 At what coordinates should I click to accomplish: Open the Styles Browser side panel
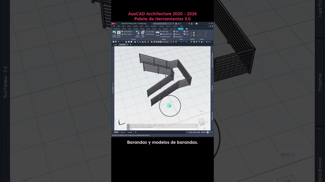coord(212,117)
